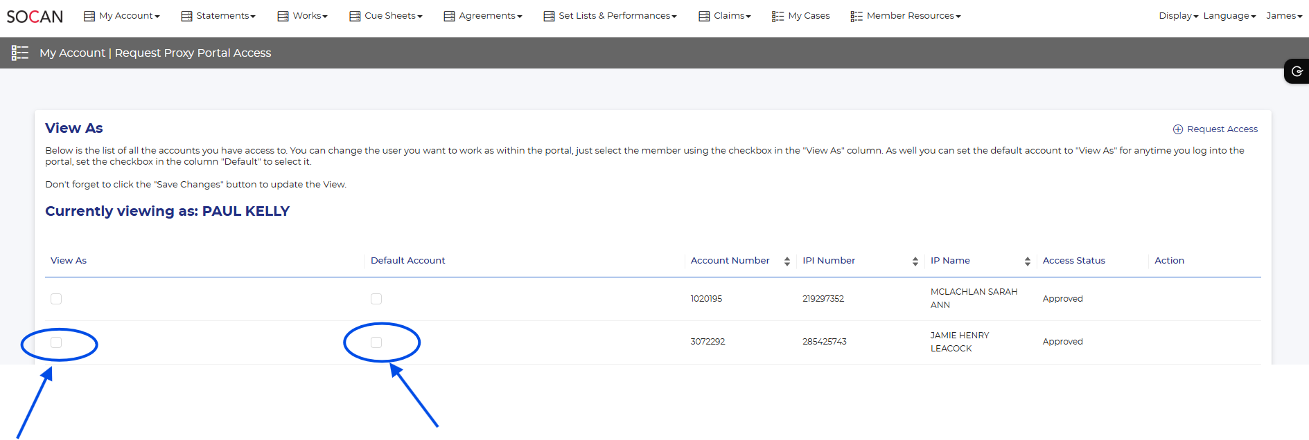Check Default Account for account 3072292
Image resolution: width=1309 pixels, height=440 pixels.
tap(376, 342)
